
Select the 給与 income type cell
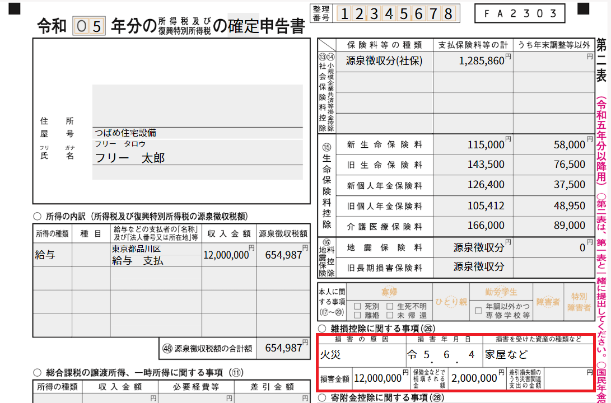coord(53,255)
